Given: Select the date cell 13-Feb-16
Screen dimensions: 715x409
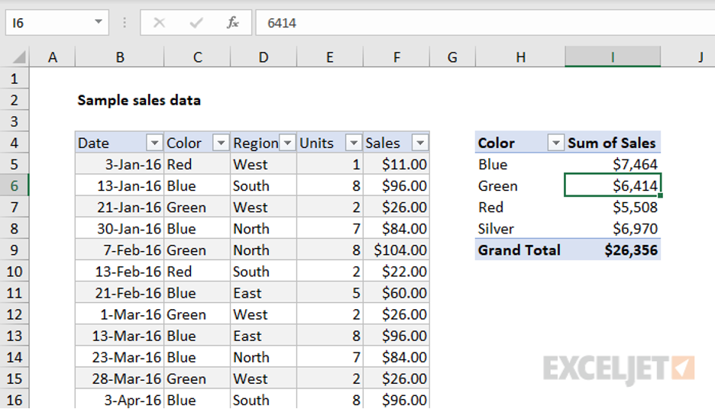Looking at the screenshot, I should (x=119, y=272).
